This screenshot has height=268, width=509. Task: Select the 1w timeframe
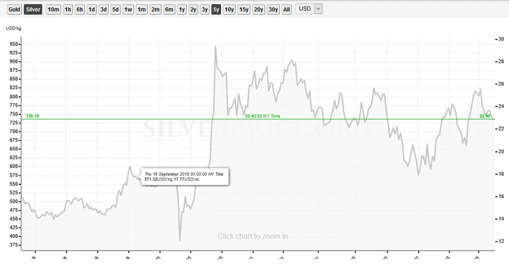coord(128,10)
